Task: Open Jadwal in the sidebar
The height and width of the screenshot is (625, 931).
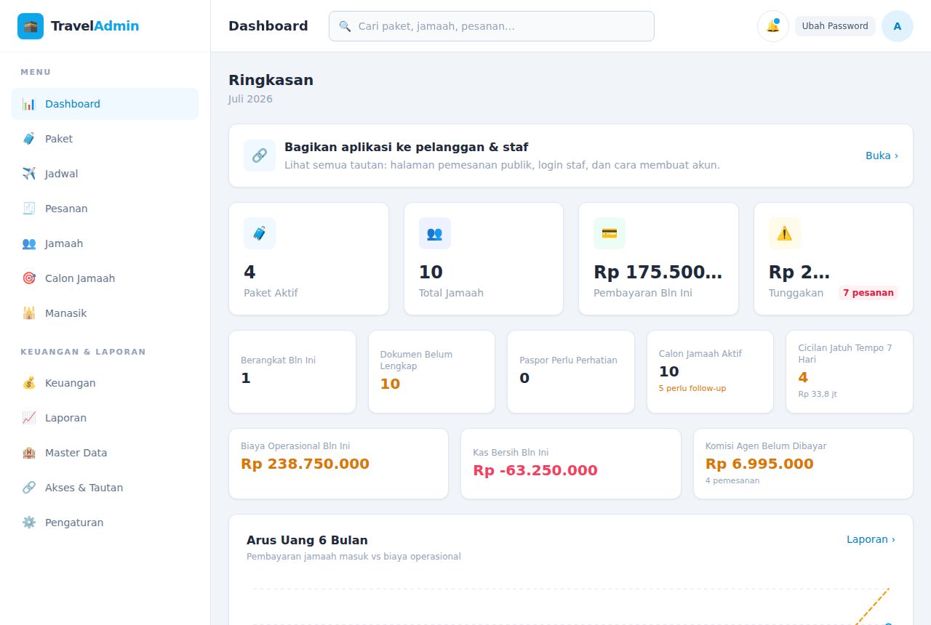Action: coord(105,174)
